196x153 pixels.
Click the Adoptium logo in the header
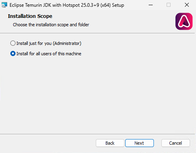click(184, 21)
